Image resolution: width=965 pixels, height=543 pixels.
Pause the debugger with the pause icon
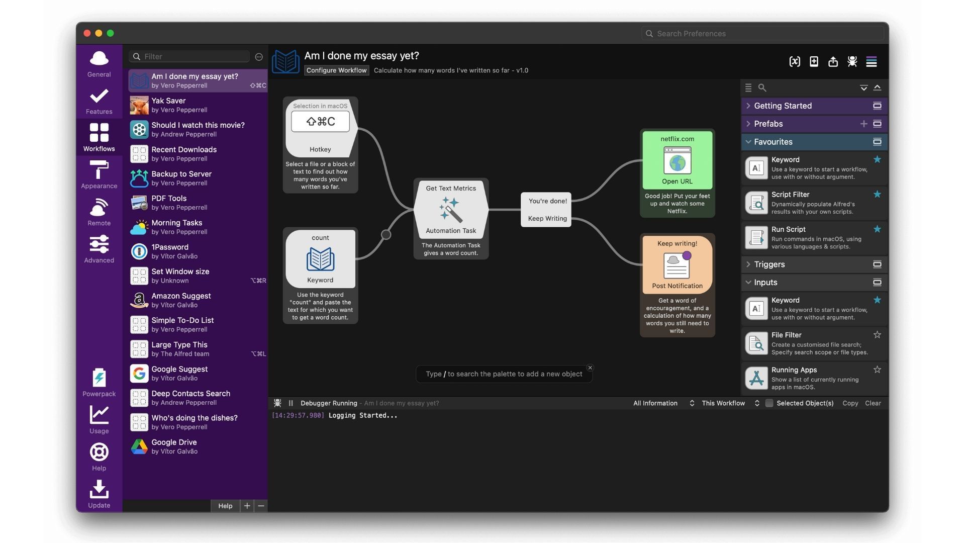click(291, 403)
